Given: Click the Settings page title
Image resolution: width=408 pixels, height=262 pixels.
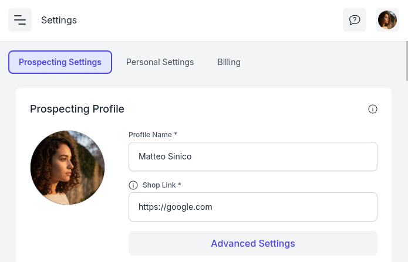Looking at the screenshot, I should tap(59, 21).
